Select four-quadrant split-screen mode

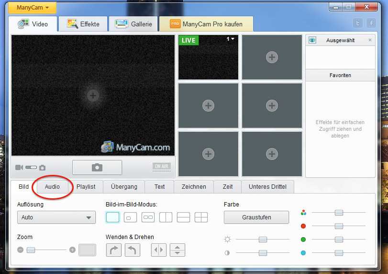(201, 217)
